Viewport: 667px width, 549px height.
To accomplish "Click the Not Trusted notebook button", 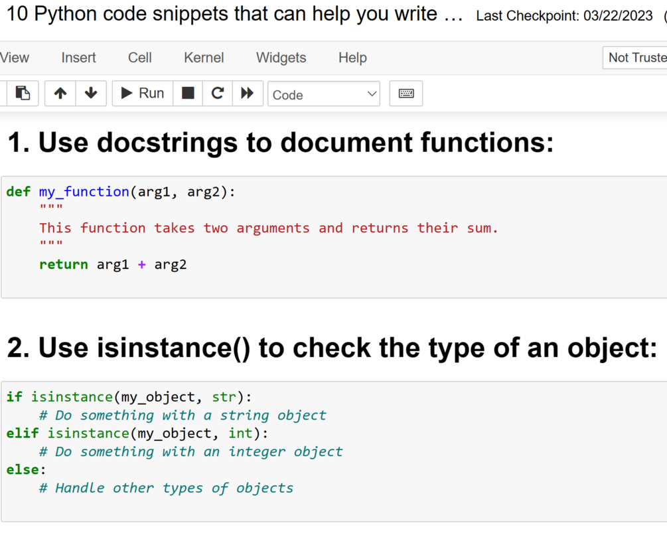I will click(636, 58).
